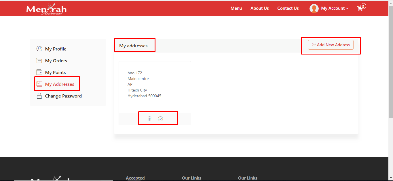Click the Change Password lock icon
The image size is (393, 181).
[x=39, y=96]
